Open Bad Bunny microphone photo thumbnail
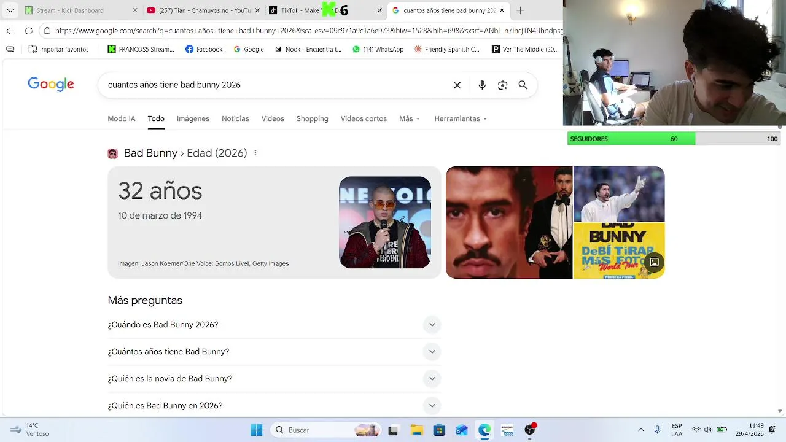 (385, 222)
